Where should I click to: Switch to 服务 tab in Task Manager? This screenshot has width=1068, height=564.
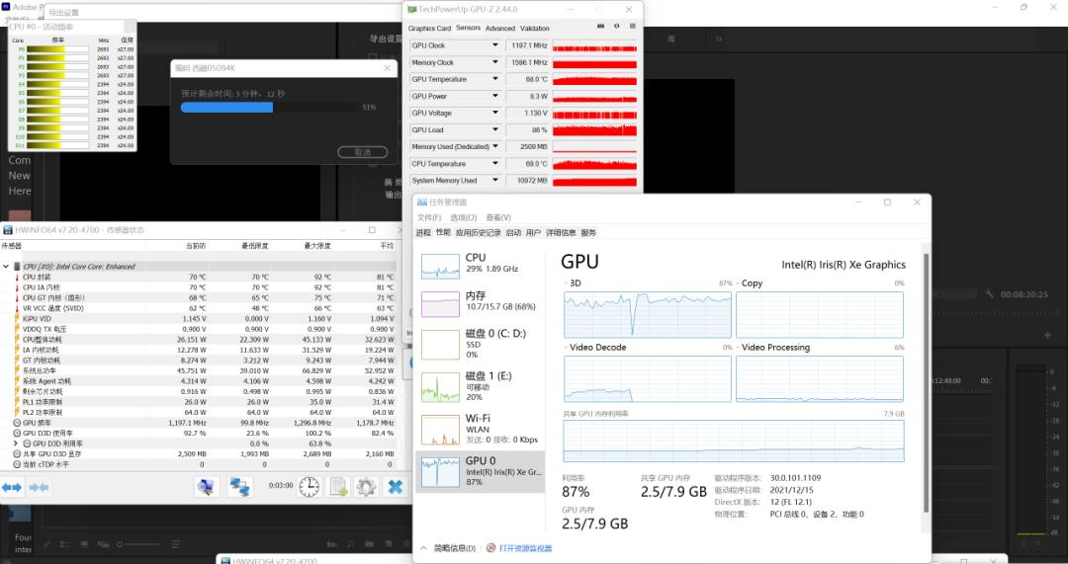pos(588,233)
